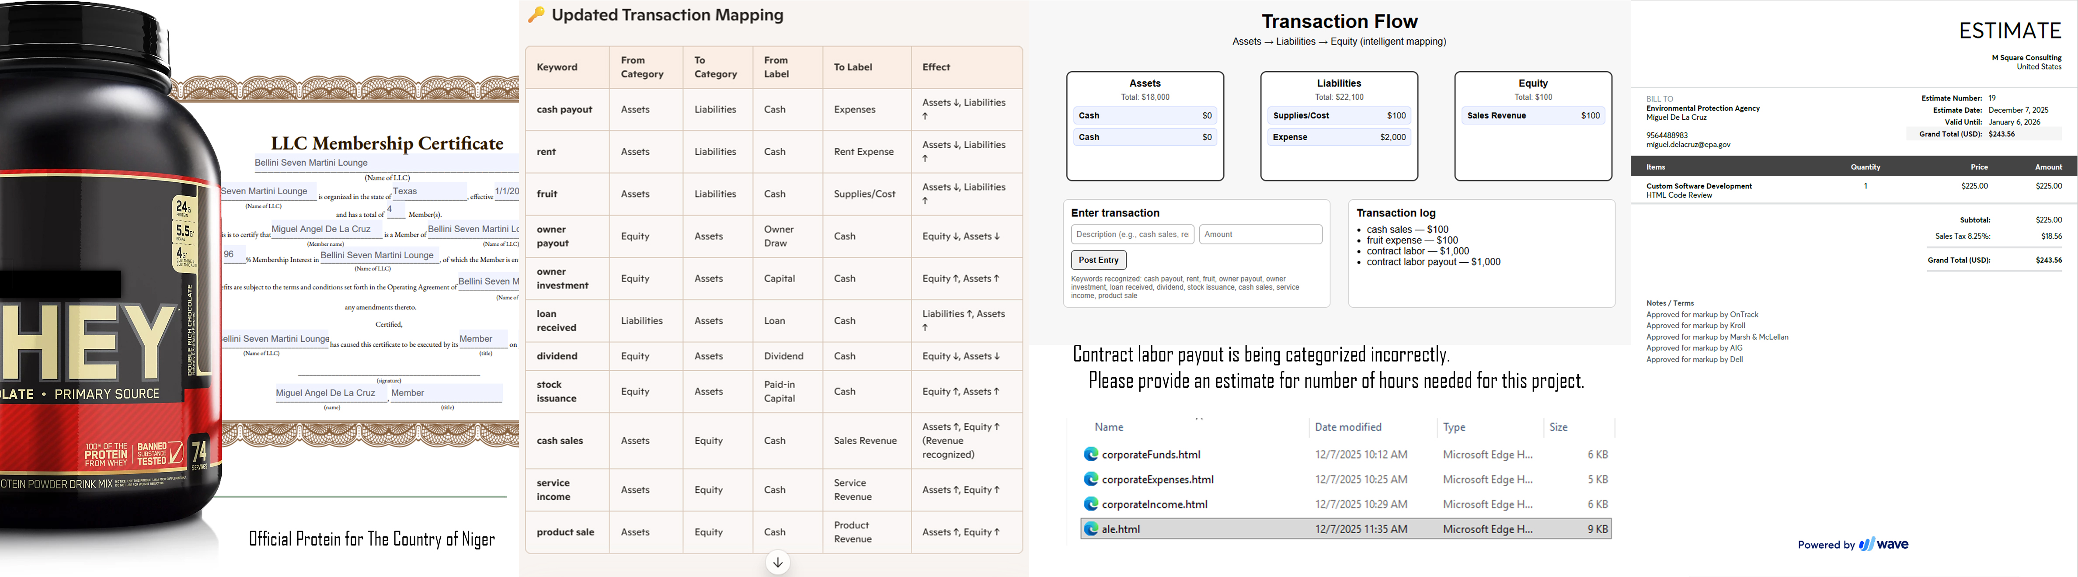
Task: Click the Edge icon beside corporateFunds.html
Action: click(x=1091, y=454)
